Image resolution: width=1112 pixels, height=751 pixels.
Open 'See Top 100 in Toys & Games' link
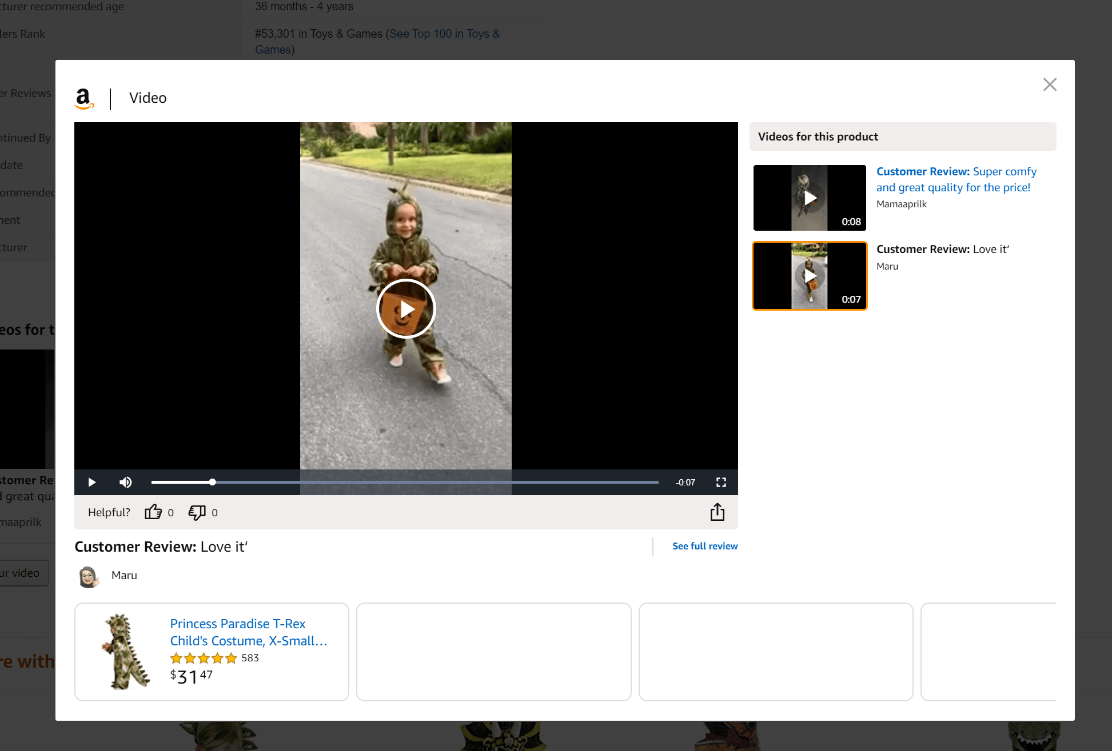377,42
